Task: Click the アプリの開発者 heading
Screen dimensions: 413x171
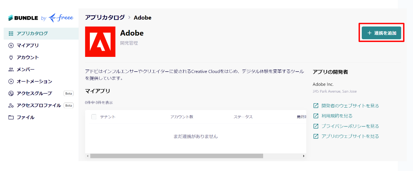Action: click(x=330, y=72)
